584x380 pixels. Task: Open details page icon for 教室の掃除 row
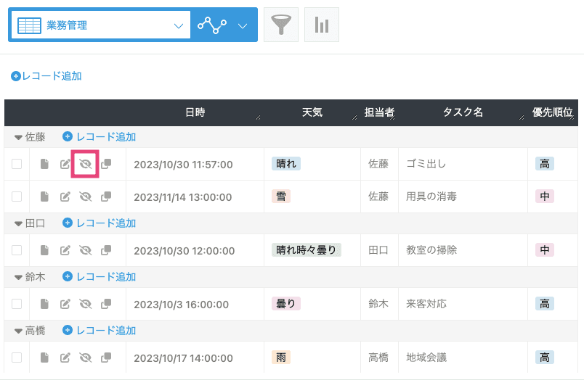(44, 250)
